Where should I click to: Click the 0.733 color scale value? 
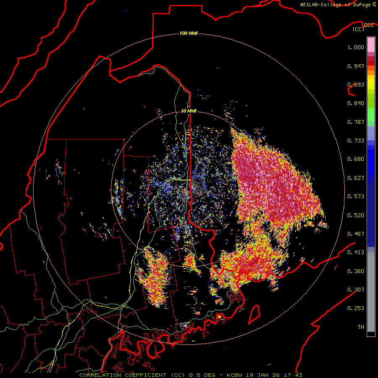point(356,141)
